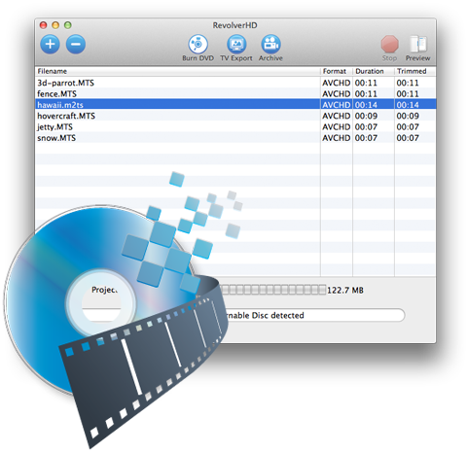Click the red Stop icon
The height and width of the screenshot is (453, 467).
(389, 44)
